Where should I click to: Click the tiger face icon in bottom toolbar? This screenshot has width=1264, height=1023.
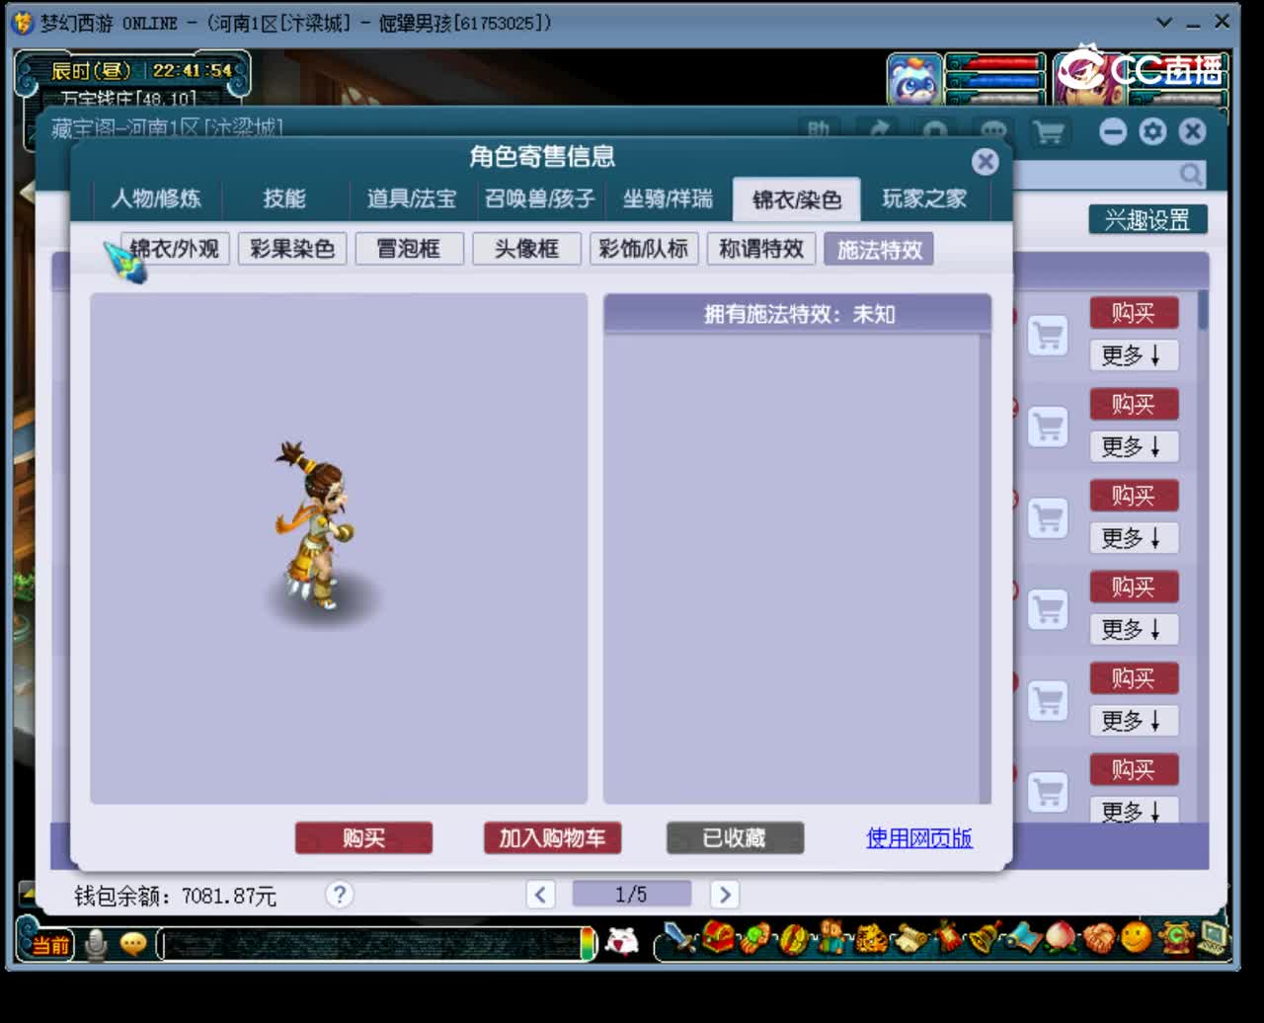tap(871, 937)
